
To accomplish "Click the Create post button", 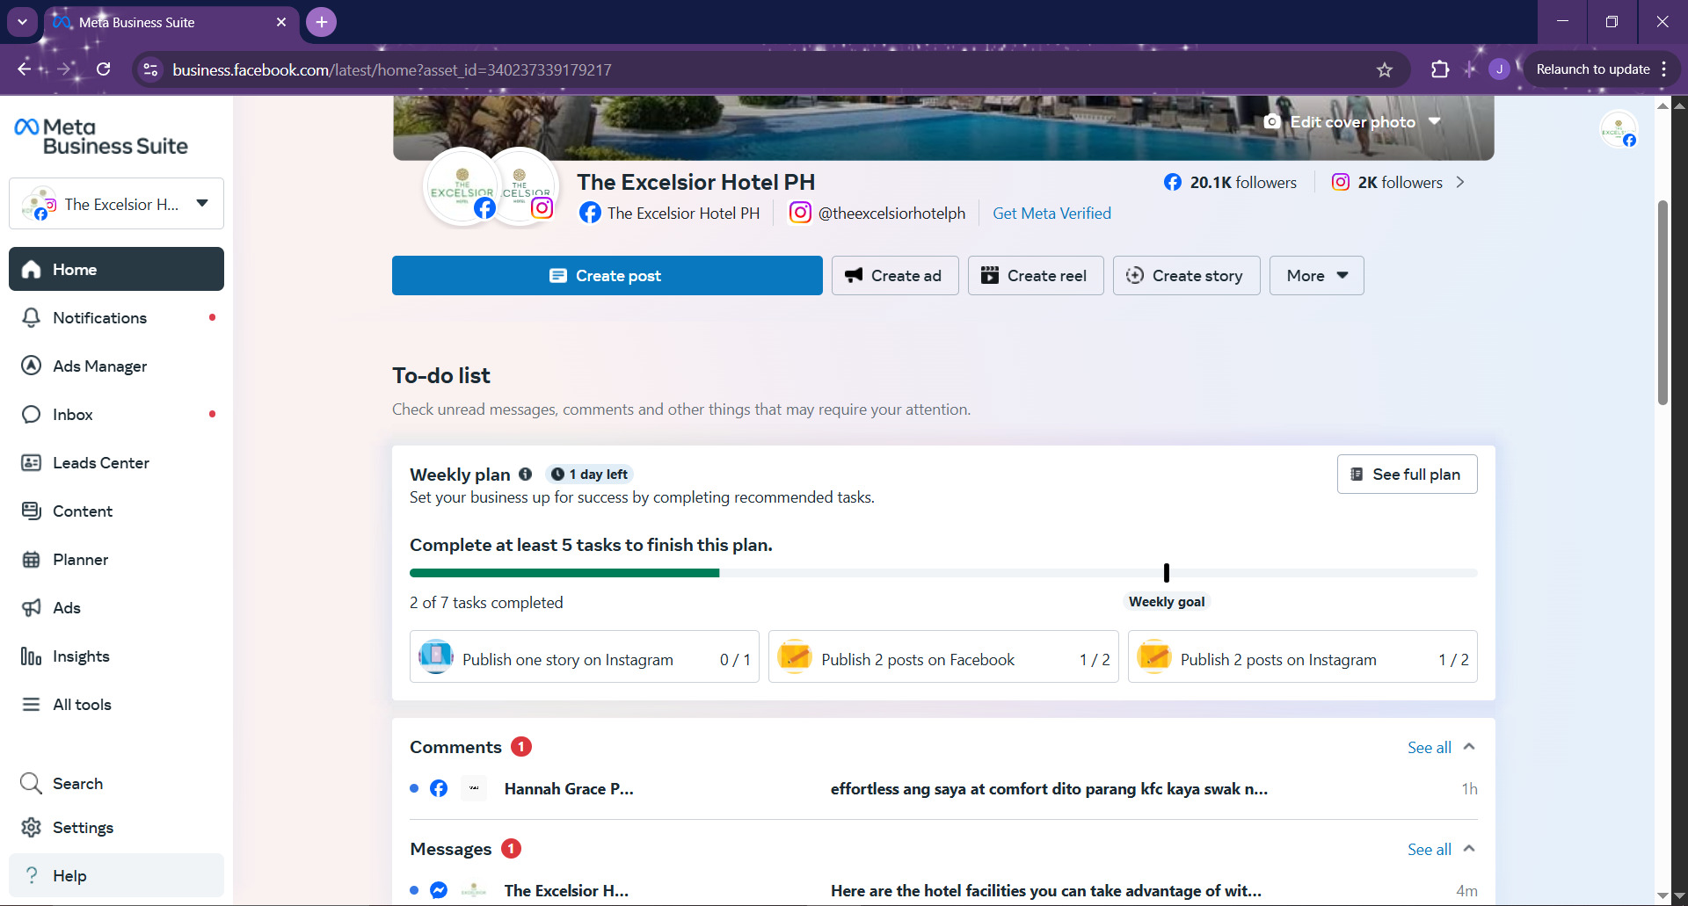I will click(608, 276).
